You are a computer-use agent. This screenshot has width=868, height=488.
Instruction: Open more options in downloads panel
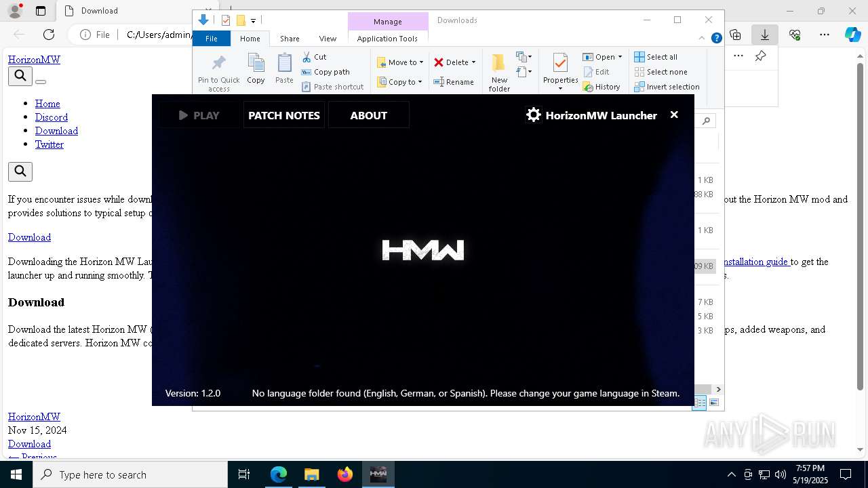coord(738,56)
